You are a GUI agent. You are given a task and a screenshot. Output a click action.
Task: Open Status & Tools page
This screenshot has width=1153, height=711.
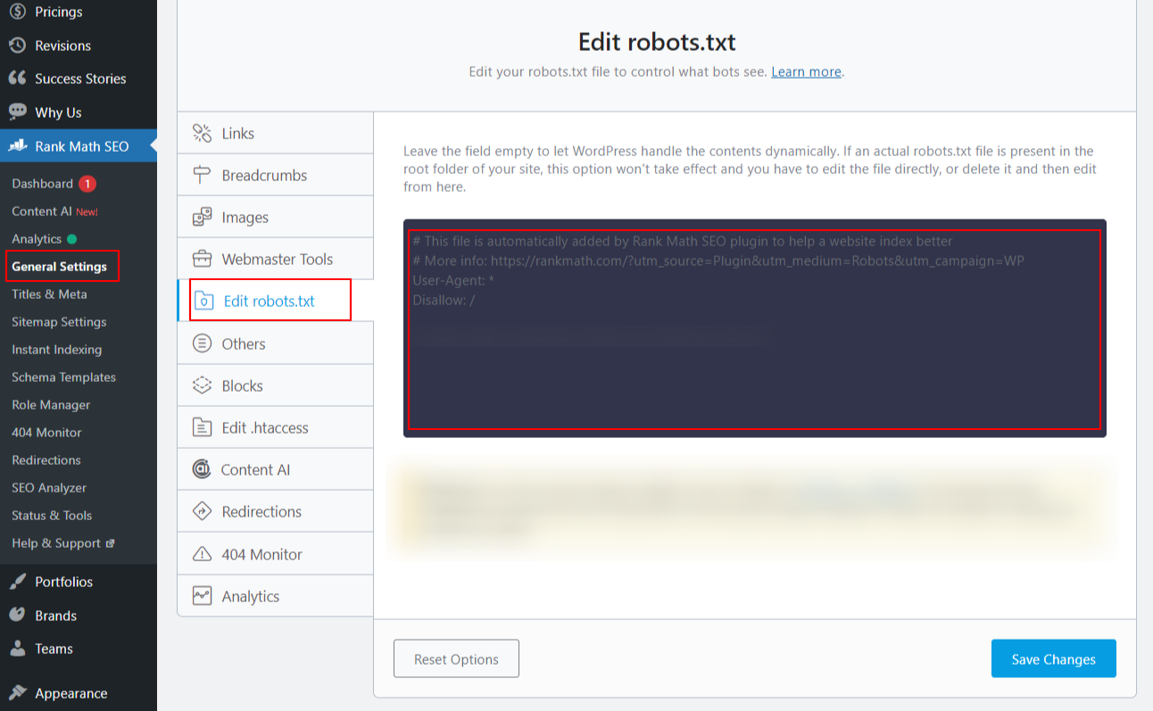tap(52, 516)
